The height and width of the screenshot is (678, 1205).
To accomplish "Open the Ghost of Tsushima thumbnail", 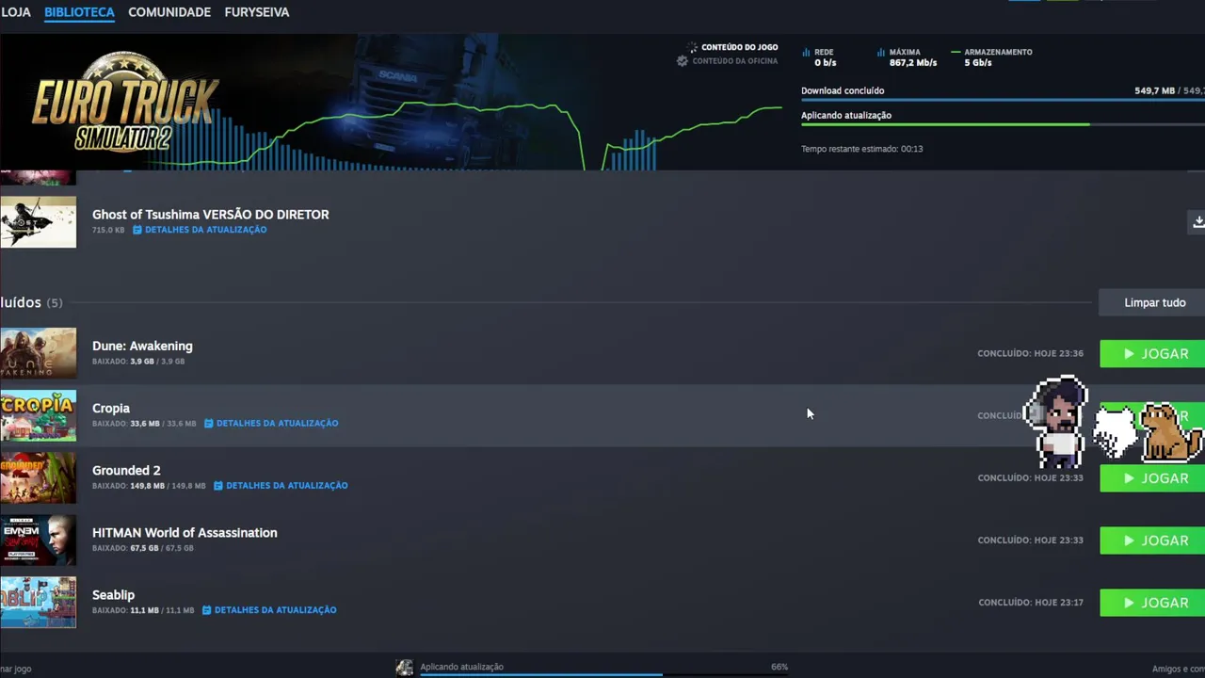I will [x=38, y=222].
